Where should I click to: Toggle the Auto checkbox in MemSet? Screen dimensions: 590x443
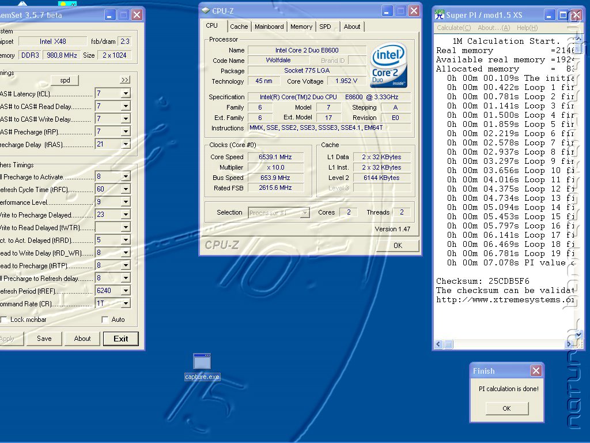click(105, 320)
